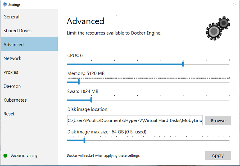240x166 pixels.
Task: Go to Network settings
Action: [29, 58]
